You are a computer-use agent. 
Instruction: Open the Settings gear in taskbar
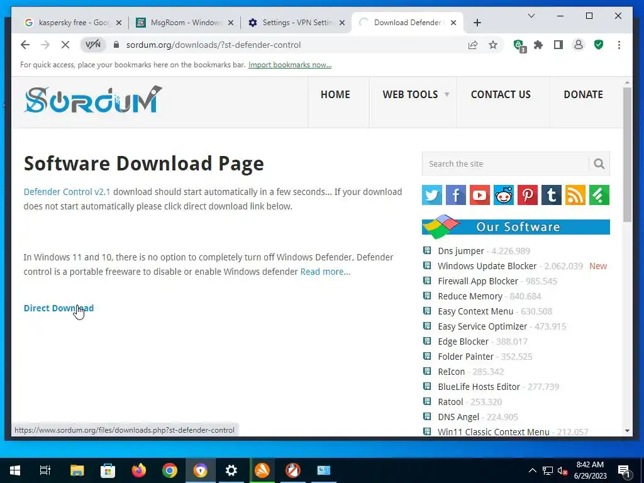tap(231, 470)
